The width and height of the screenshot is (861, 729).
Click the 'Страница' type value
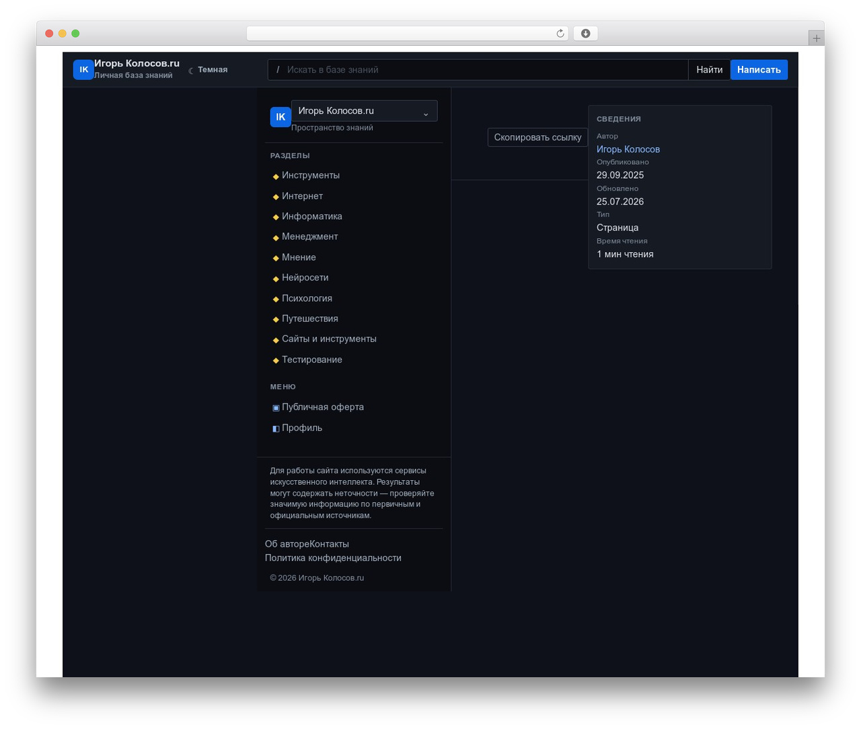click(x=617, y=228)
